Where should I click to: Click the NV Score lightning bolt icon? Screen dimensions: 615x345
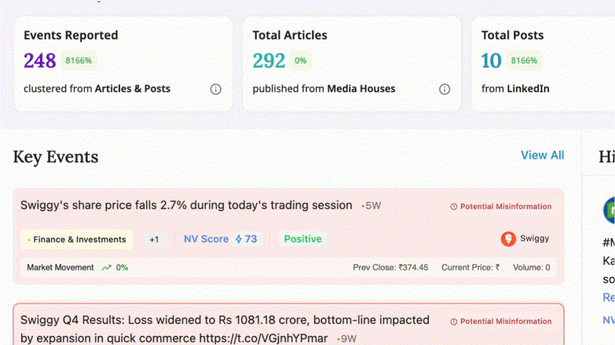(238, 239)
